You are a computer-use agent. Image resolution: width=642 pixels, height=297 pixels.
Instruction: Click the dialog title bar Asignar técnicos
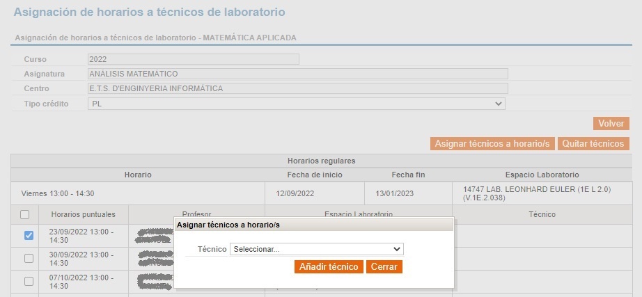coord(314,225)
